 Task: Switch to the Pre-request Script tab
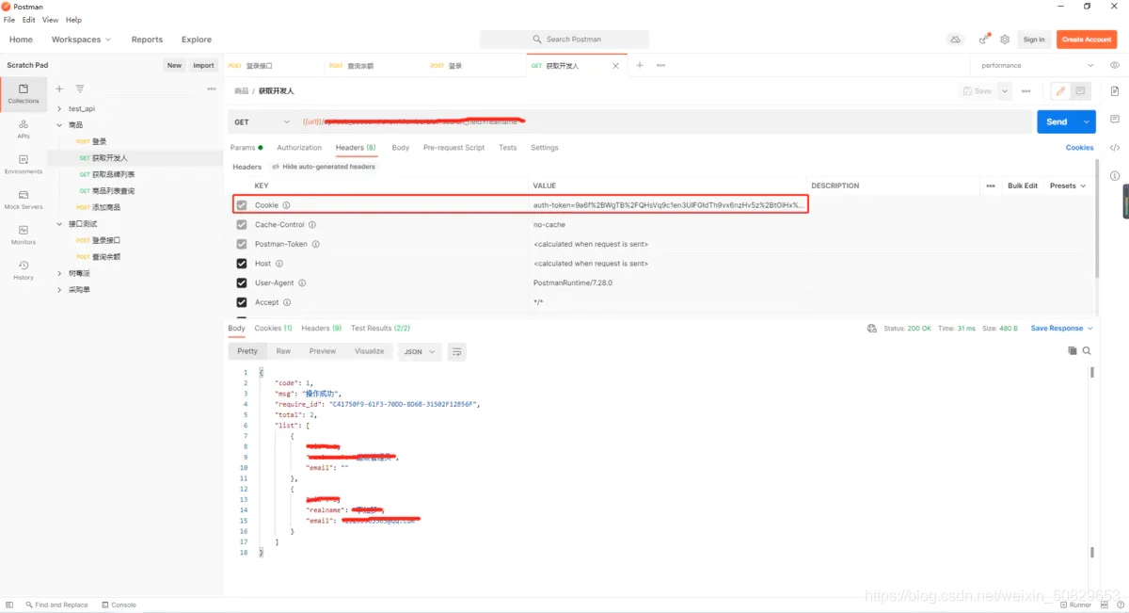click(453, 148)
